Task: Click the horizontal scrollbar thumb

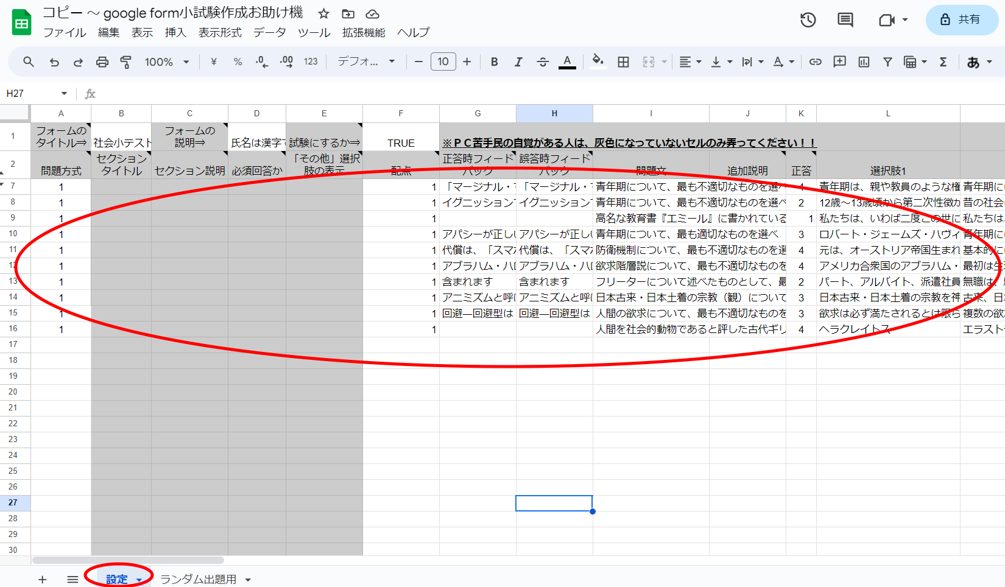Action: (x=128, y=560)
